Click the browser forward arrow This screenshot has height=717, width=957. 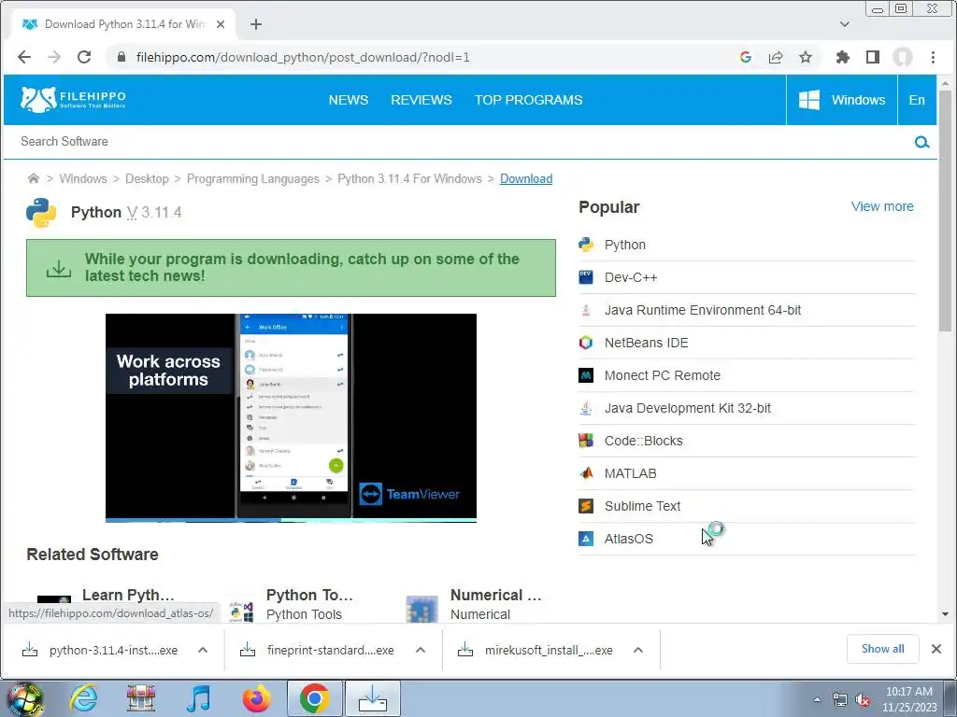tap(54, 57)
